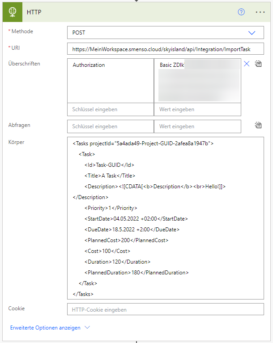Click the Basic ZDlk header value field
This screenshot has height=343, width=273.
[197, 80]
